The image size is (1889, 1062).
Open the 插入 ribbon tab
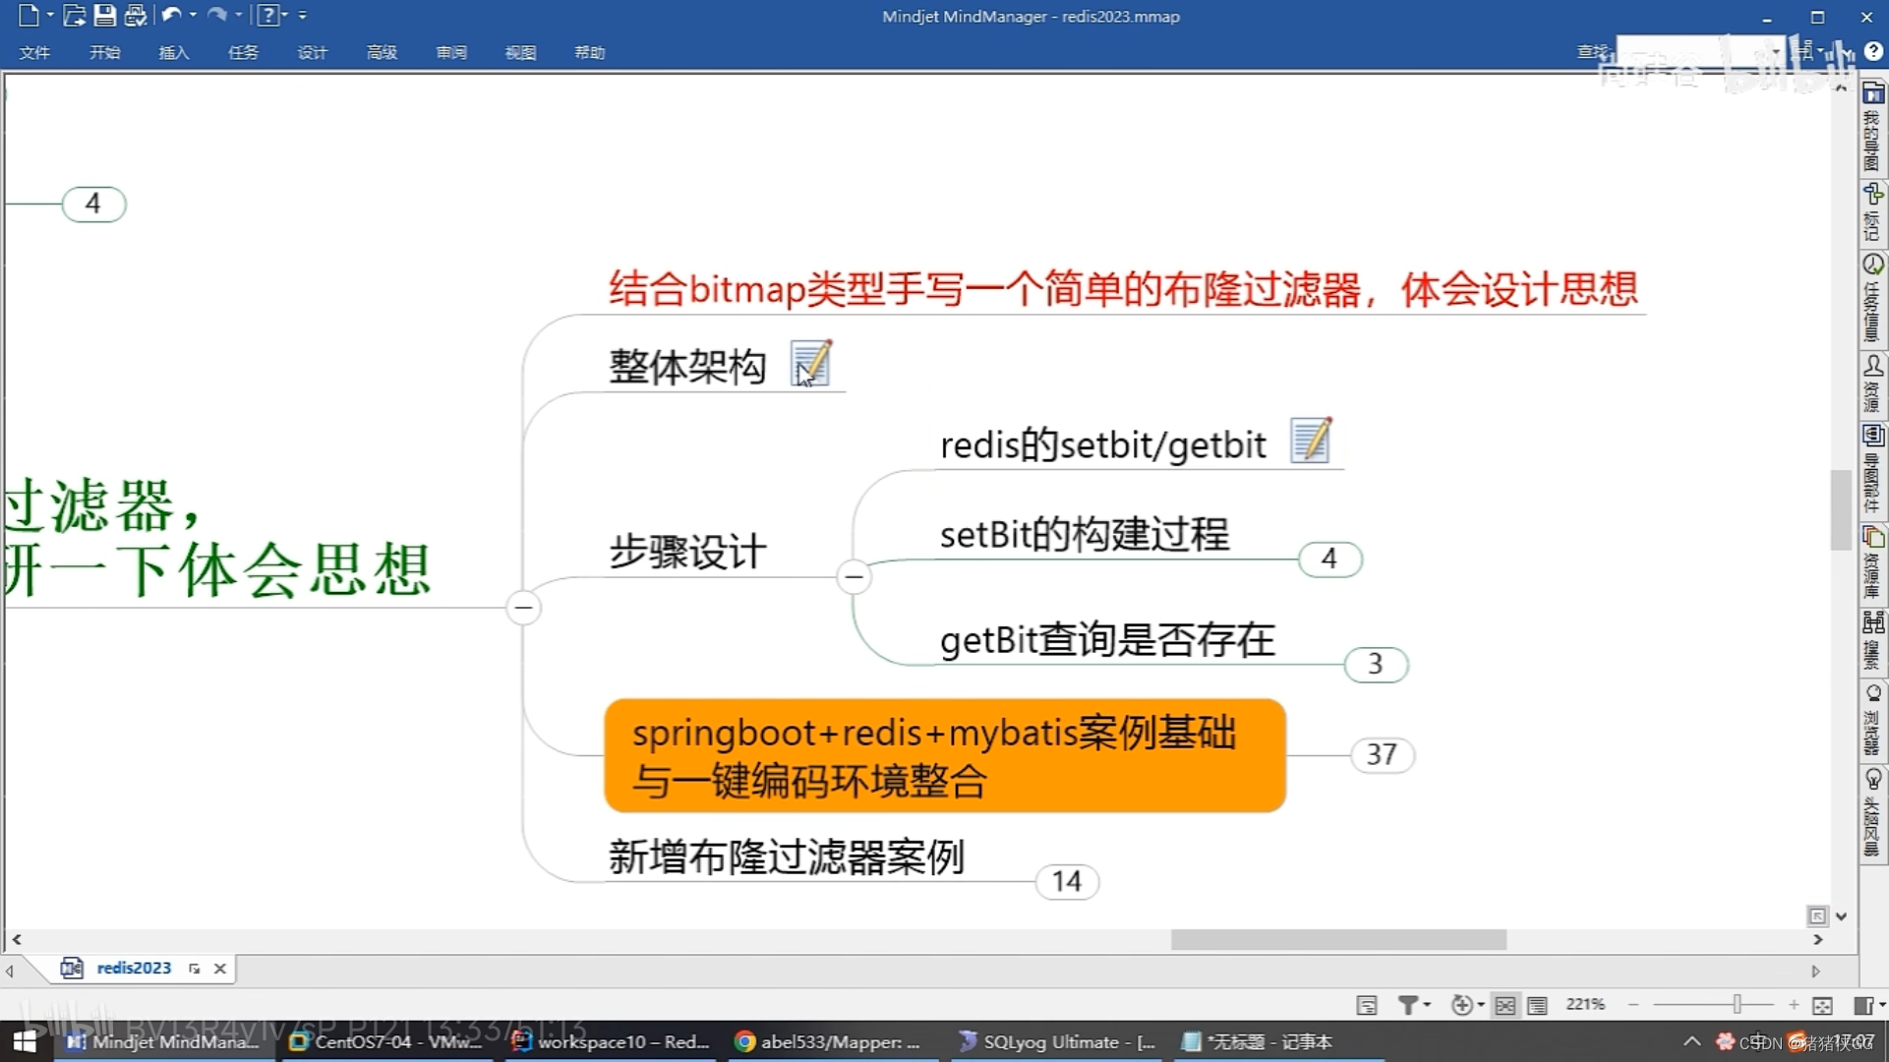click(x=174, y=52)
